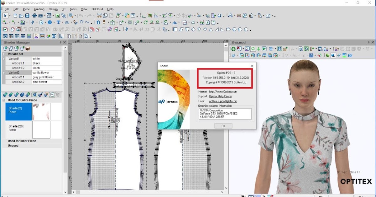The height and width of the screenshot is (197, 376).
Task: Toggle the pin on the Shader Manager panel
Action: pyautogui.click(x=60, y=42)
